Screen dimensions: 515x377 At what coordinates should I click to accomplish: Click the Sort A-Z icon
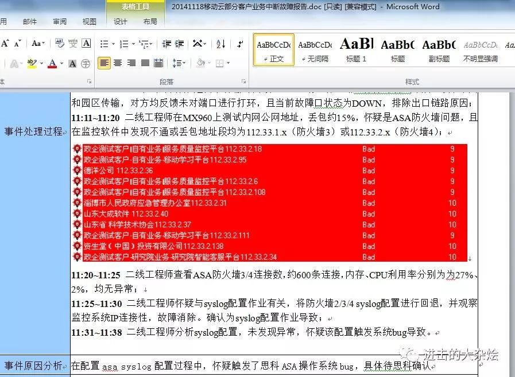coord(220,44)
